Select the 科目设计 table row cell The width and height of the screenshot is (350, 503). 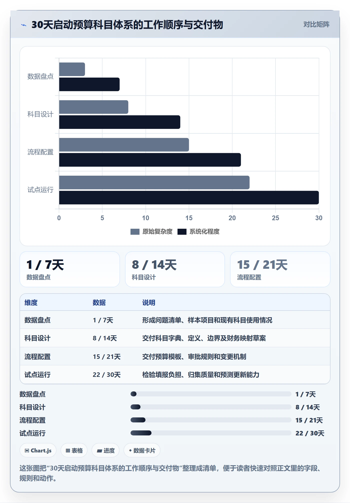coord(37,338)
